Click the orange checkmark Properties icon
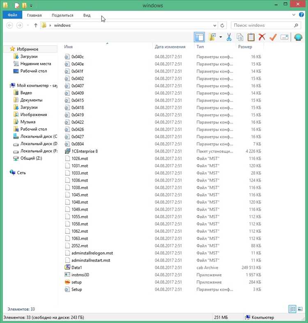308x323 pixels. click(273, 37)
